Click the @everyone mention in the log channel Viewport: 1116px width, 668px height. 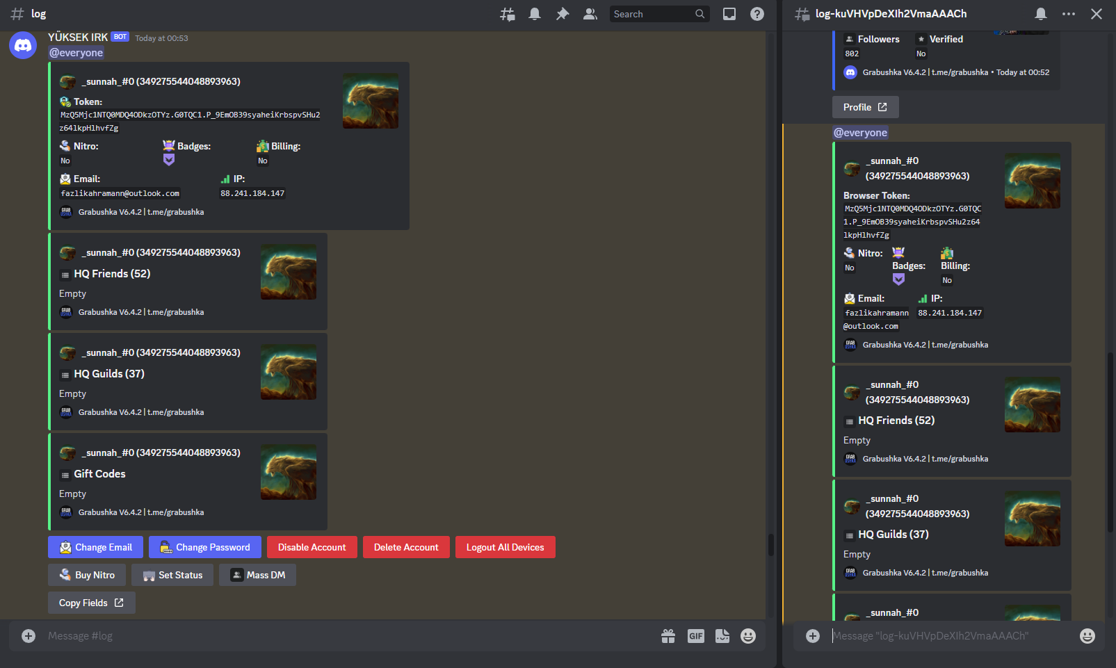pyautogui.click(x=76, y=53)
